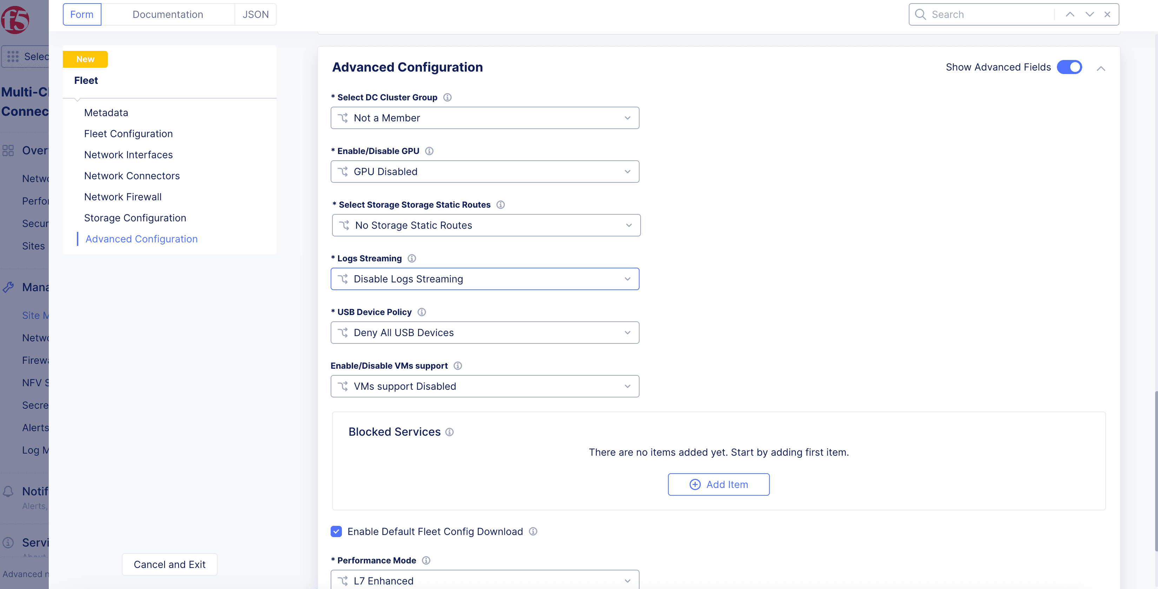Collapse the Advanced Configuration section
Image resolution: width=1158 pixels, height=589 pixels.
pos(1101,69)
